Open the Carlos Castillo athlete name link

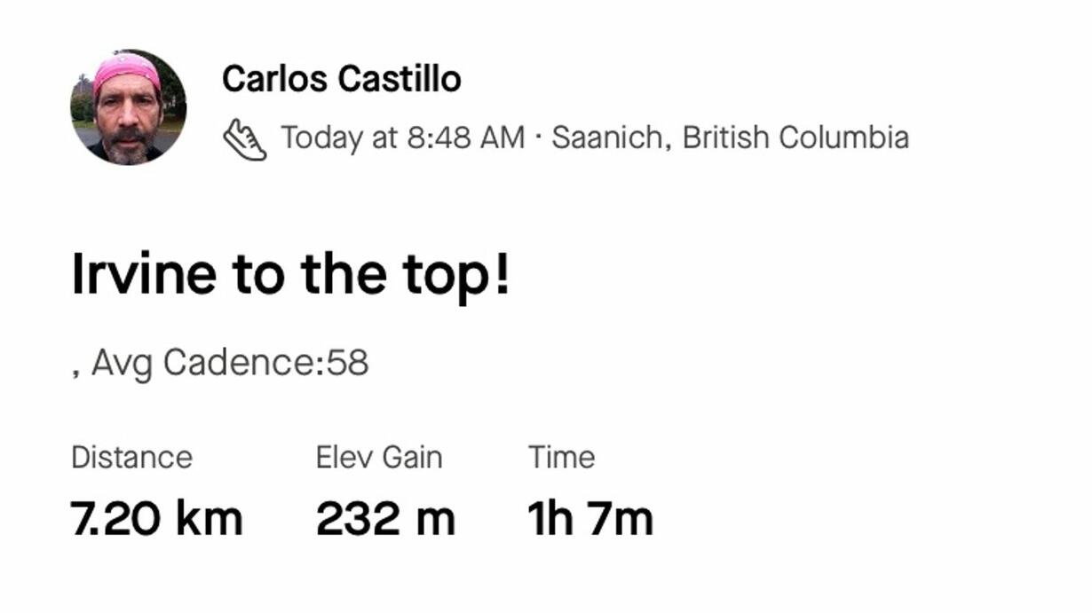pos(342,79)
